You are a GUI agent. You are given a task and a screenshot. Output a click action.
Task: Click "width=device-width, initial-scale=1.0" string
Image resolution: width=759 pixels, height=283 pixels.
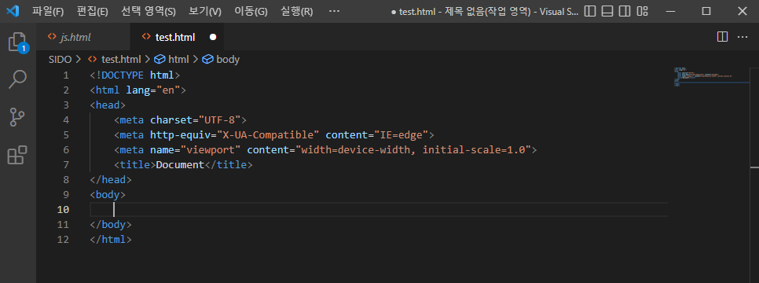413,150
